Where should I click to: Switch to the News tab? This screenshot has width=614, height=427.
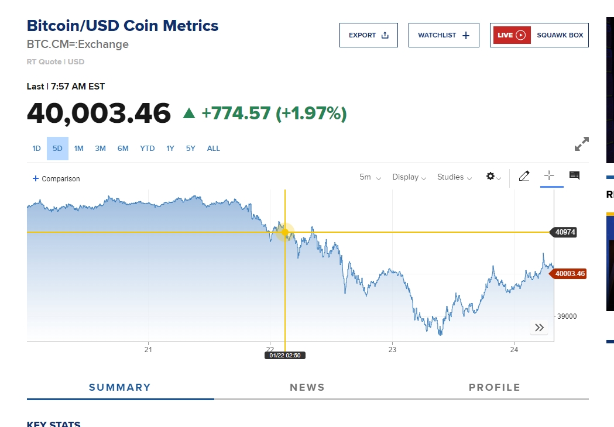307,387
